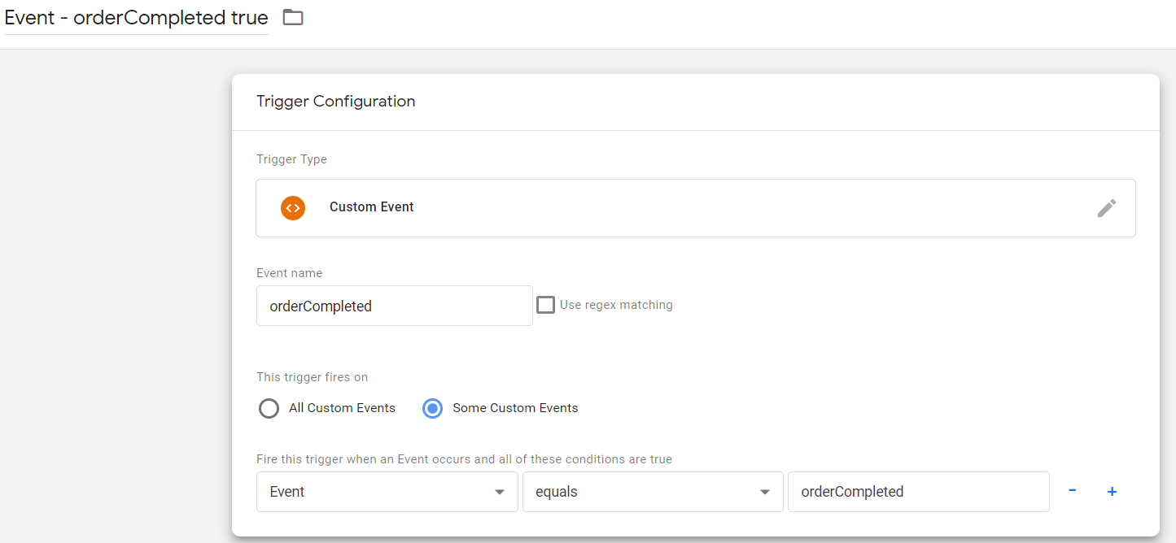
Task: Open the equals operator dropdown
Action: 652,492
